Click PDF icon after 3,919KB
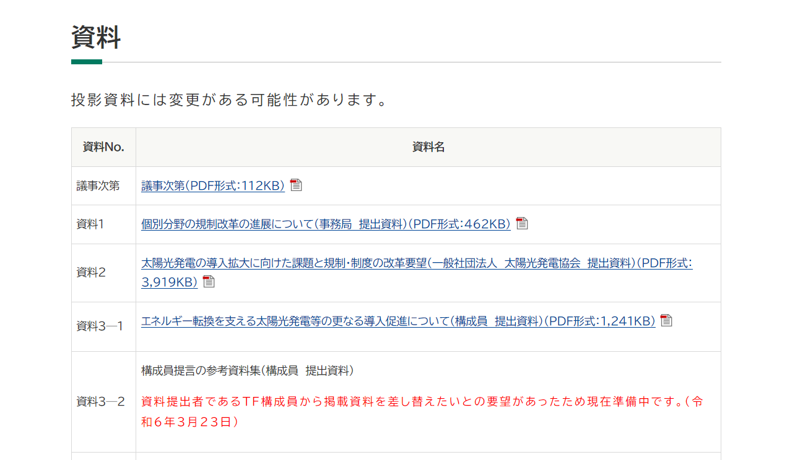The width and height of the screenshot is (795, 460). click(209, 281)
